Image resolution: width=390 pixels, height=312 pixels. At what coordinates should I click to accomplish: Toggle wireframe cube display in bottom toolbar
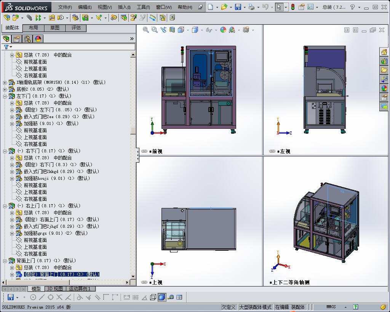(153, 297)
